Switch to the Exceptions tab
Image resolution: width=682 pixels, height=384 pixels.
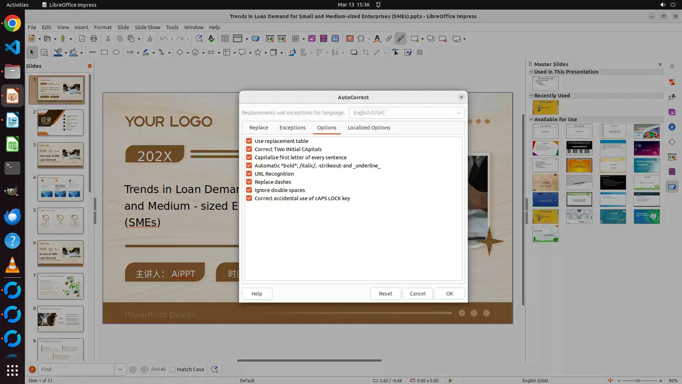tap(292, 128)
